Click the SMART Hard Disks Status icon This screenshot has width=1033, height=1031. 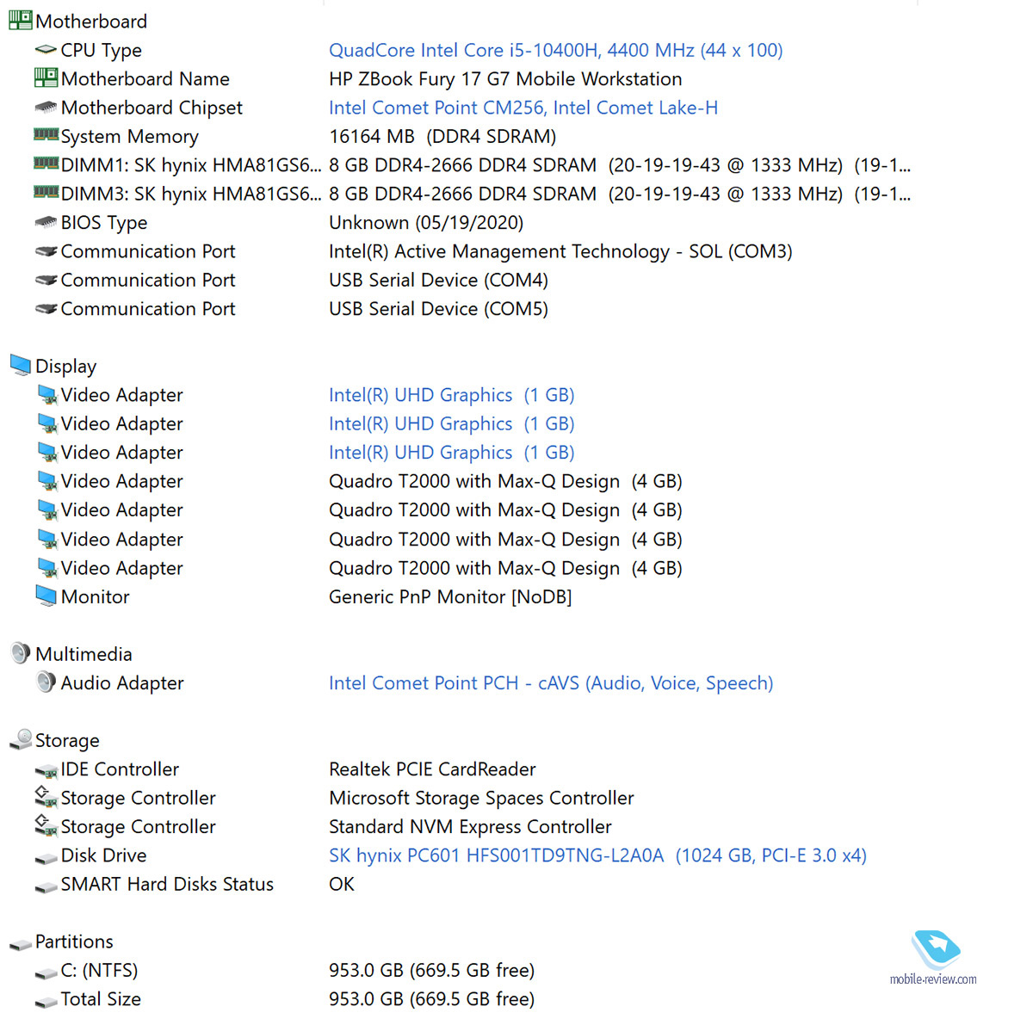46,886
